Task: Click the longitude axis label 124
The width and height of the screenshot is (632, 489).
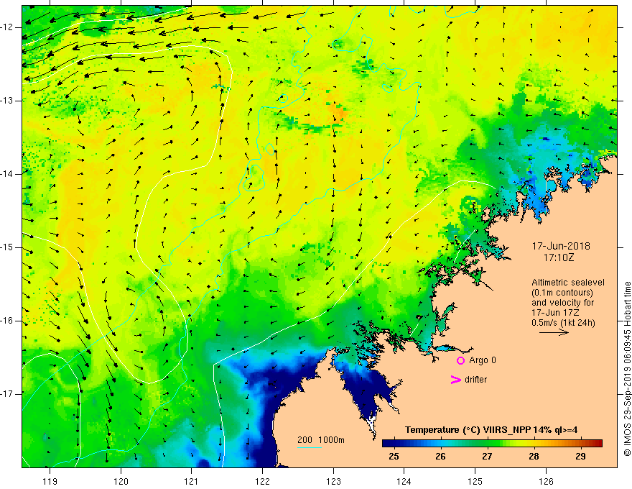Action: [x=404, y=481]
